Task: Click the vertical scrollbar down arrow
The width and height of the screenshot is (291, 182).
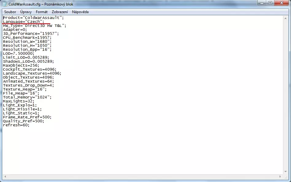Action: point(285,172)
